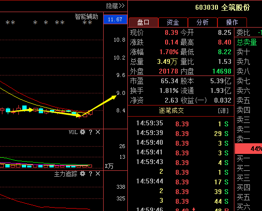Screen dimensions: 262x211
Task: Collapse side panel via 隐藏>>
Action: [x=115, y=6]
